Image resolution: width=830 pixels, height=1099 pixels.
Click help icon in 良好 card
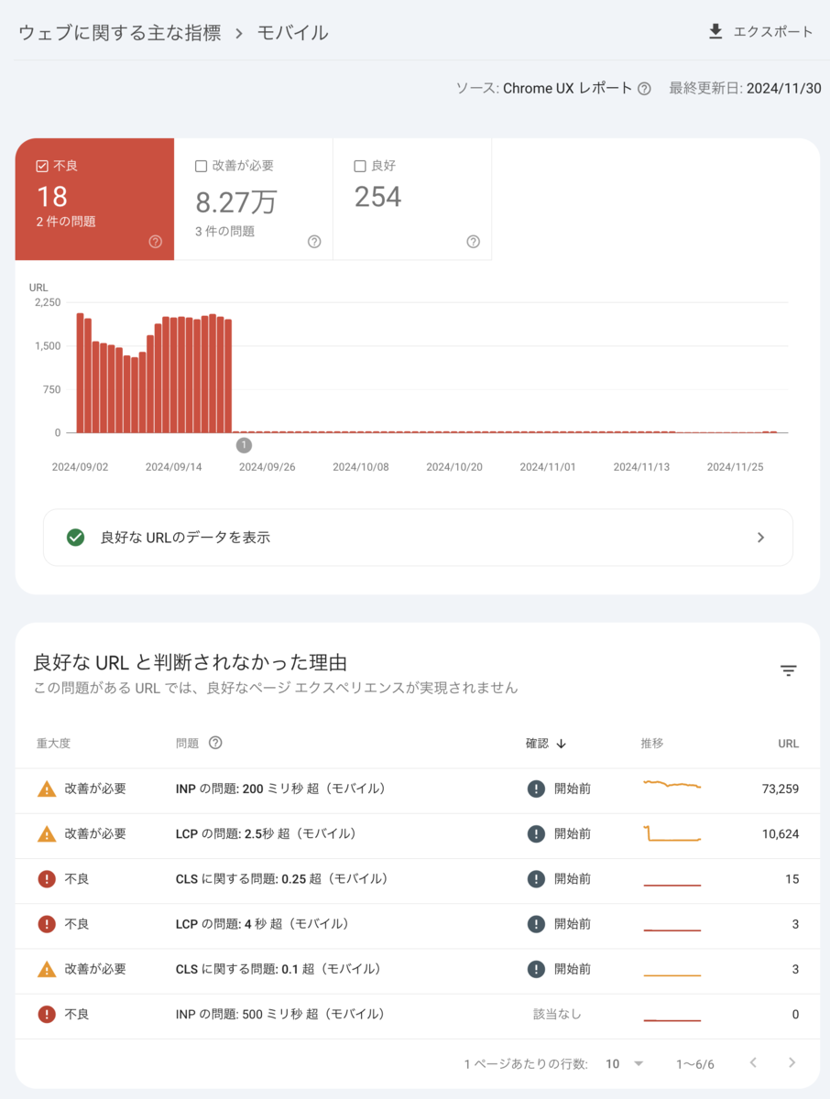pos(473,242)
